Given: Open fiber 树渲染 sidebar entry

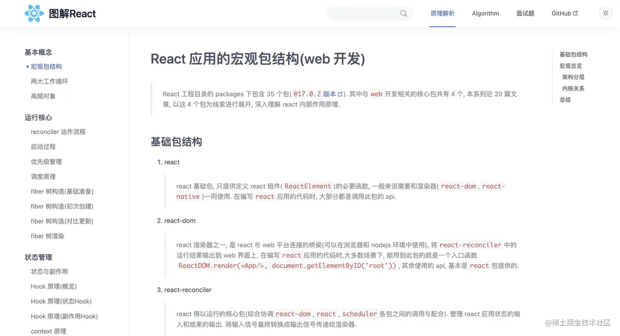Looking at the screenshot, I should 47,236.
